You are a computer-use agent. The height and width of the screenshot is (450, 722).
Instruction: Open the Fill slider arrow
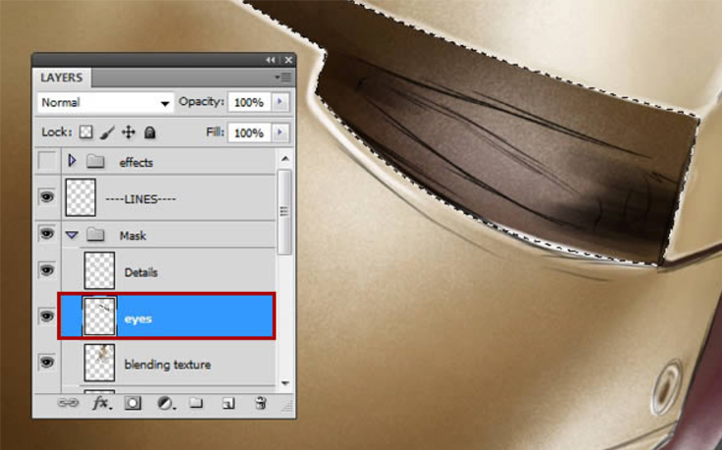(x=280, y=133)
